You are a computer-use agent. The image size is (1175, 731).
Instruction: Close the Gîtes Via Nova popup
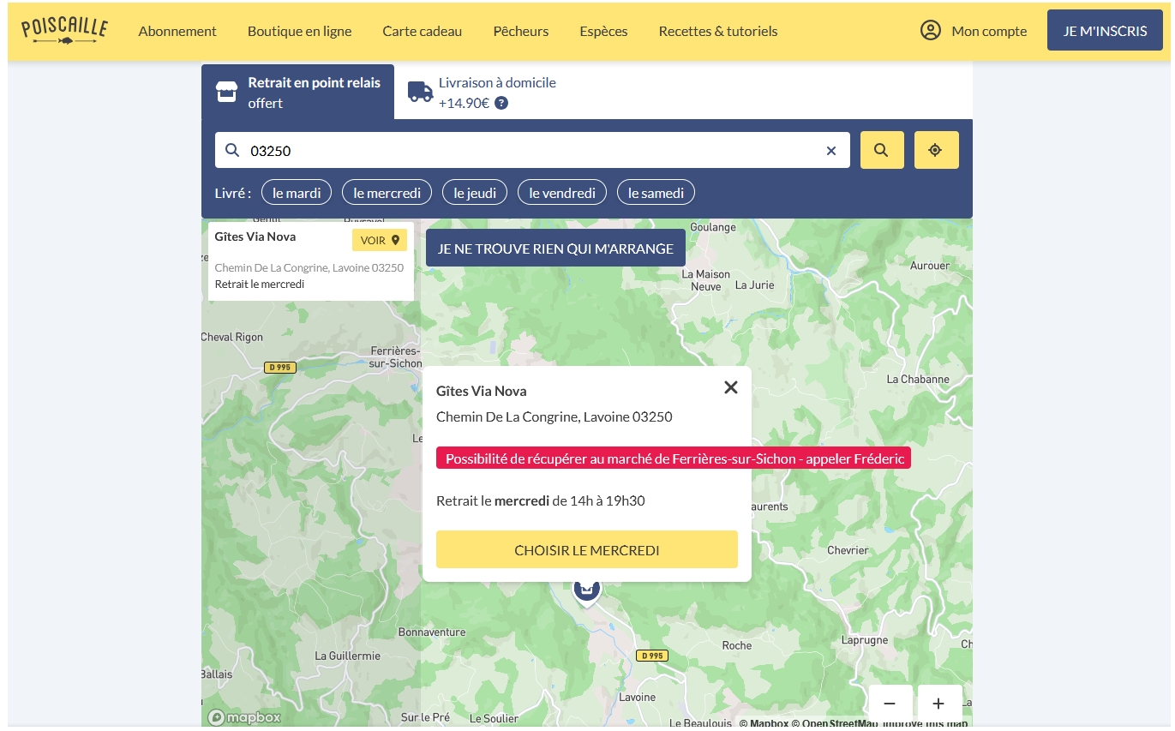[x=730, y=387]
